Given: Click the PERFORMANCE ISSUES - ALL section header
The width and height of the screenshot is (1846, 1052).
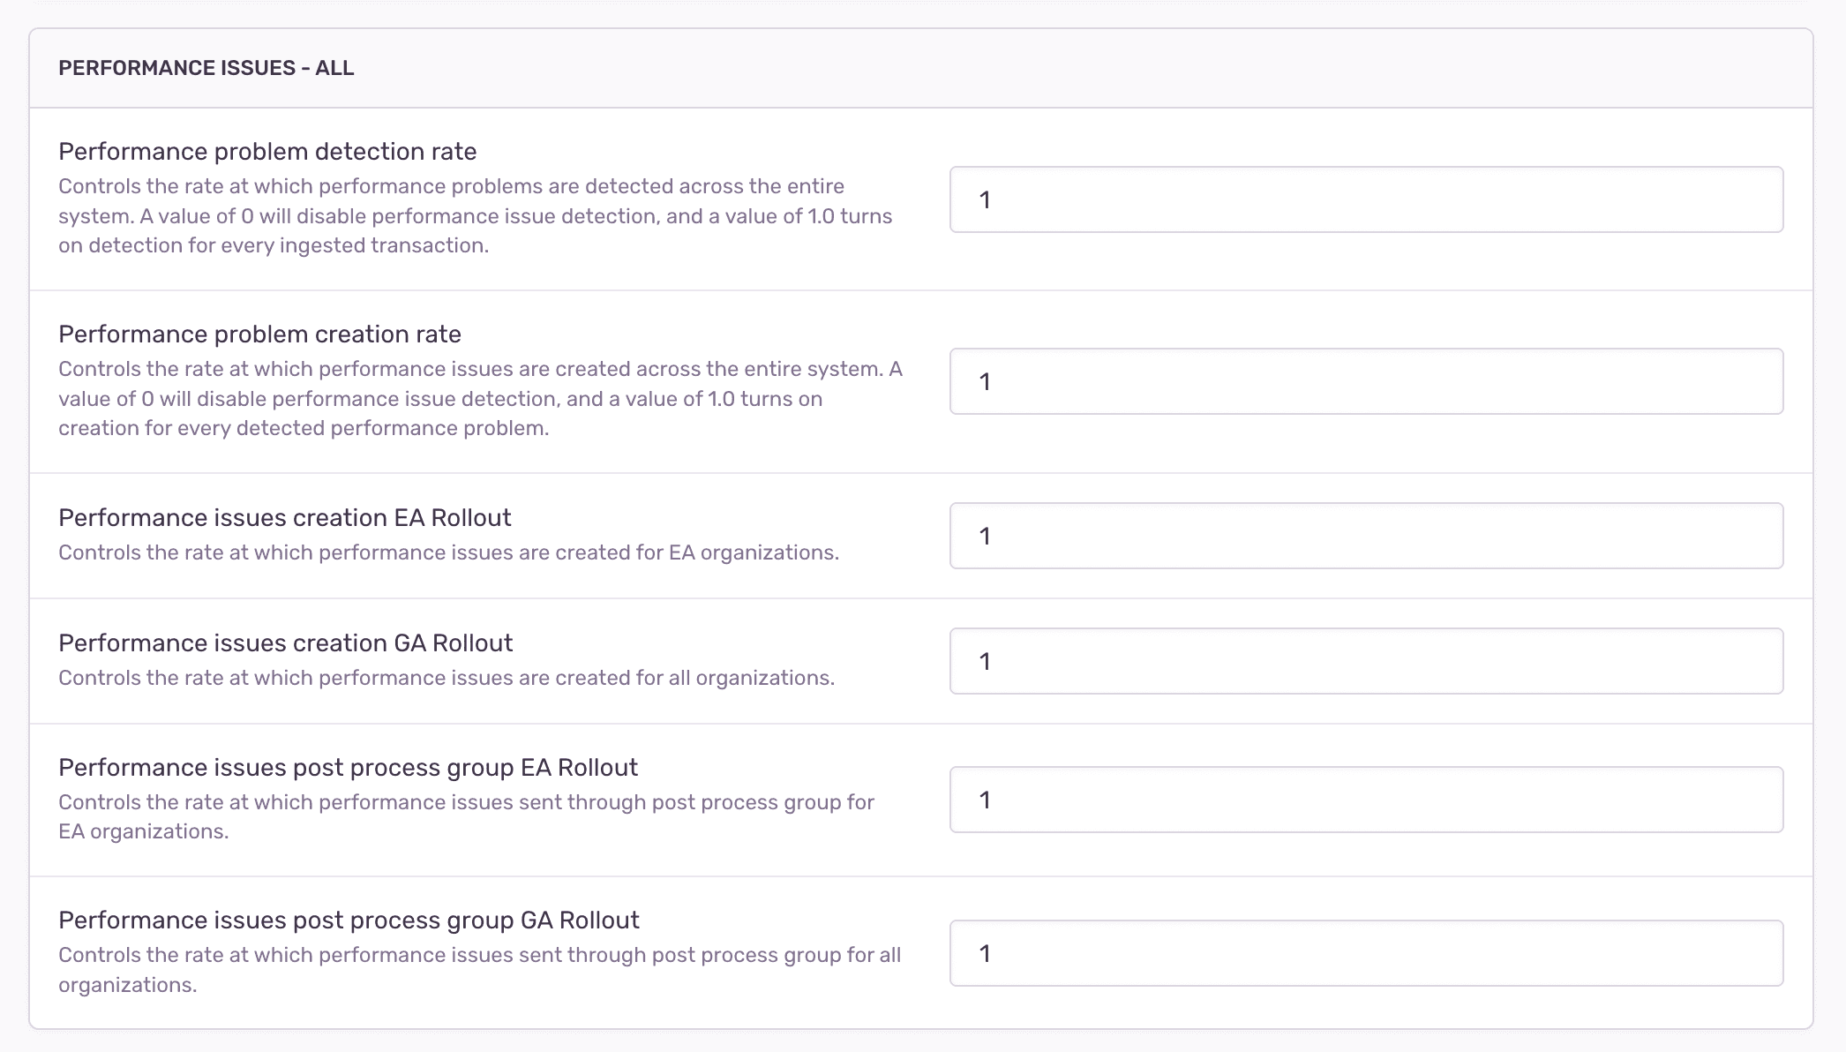Looking at the screenshot, I should (x=206, y=68).
